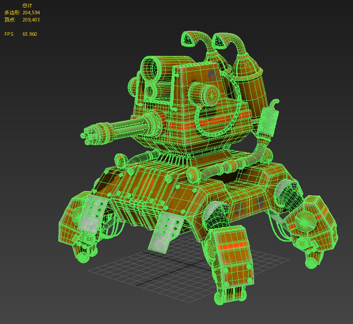The height and width of the screenshot is (324, 353).
Task: Select the FPS value 65.960
Action: (x=30, y=34)
